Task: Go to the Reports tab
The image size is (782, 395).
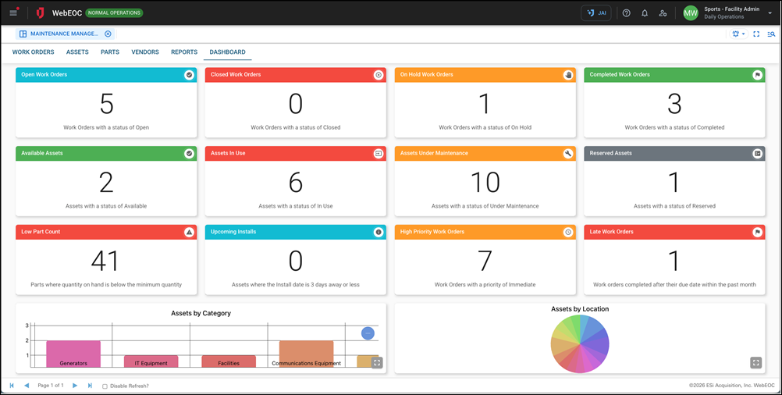Action: [x=184, y=52]
